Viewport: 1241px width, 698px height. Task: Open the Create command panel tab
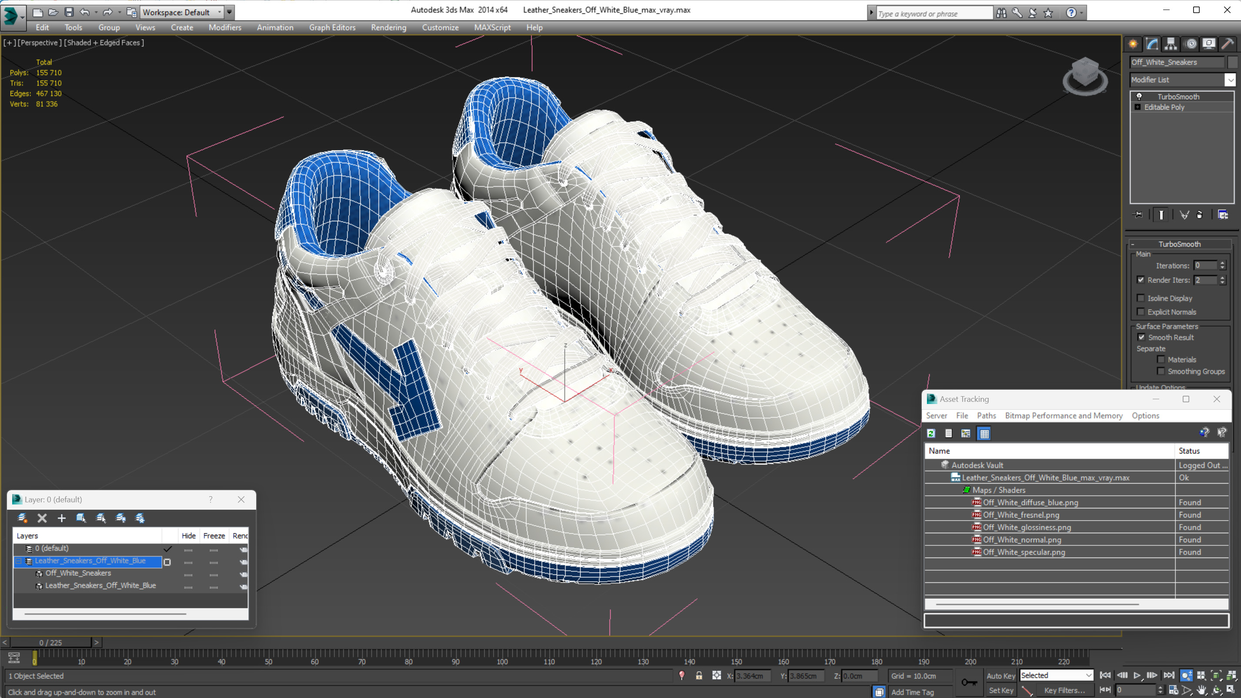pos(1133,44)
